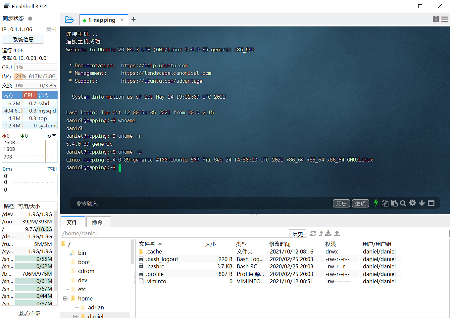Click the sshd process row
Screen dimensions: 450x319
[x=30, y=103]
